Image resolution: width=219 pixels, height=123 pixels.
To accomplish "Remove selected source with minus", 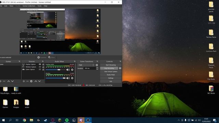I will (27, 81).
